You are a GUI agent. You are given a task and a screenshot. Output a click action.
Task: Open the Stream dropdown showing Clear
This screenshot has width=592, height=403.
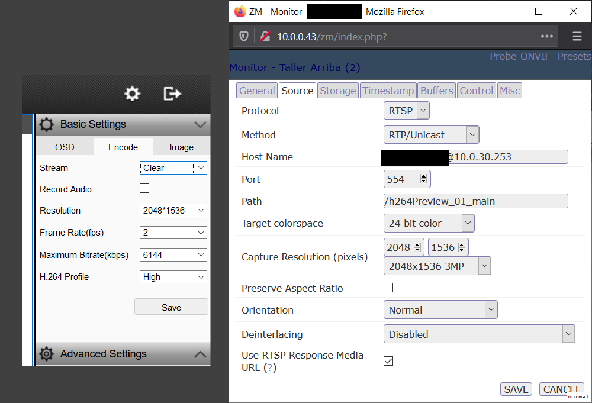[x=173, y=167]
